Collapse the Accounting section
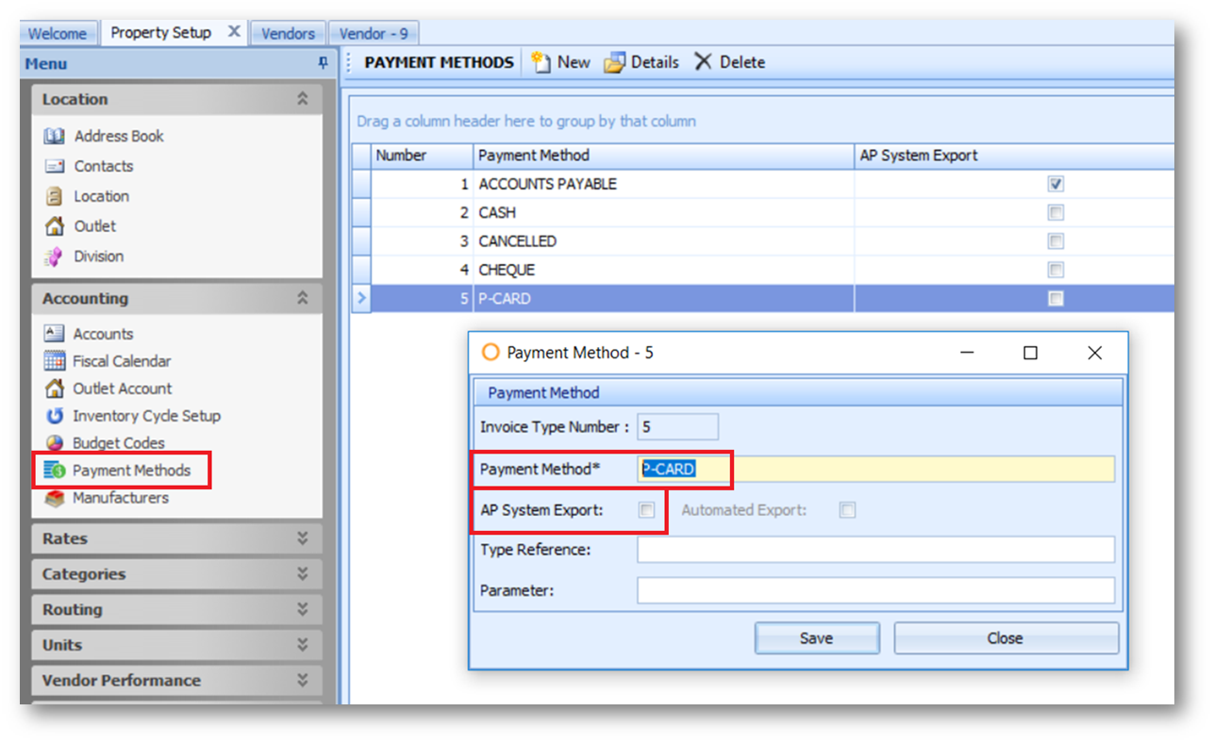Screen dimensions: 1214x744 [x=302, y=298]
